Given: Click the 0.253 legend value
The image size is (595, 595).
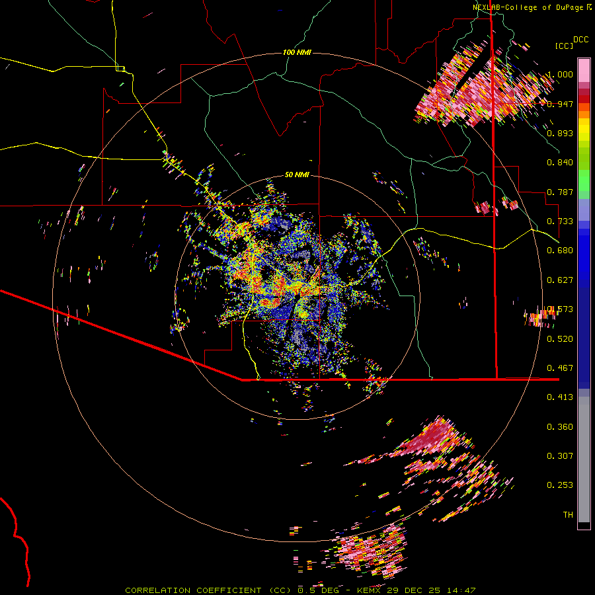Looking at the screenshot, I should 560,485.
